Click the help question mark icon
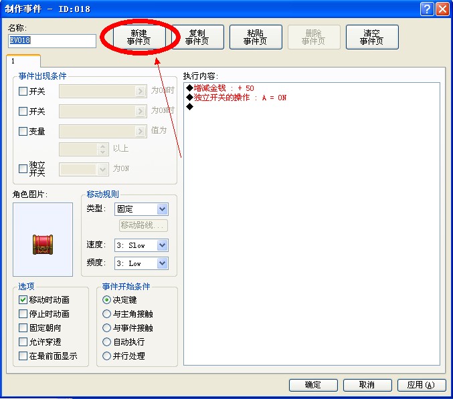Image resolution: width=453 pixels, height=399 pixels. (427, 9)
